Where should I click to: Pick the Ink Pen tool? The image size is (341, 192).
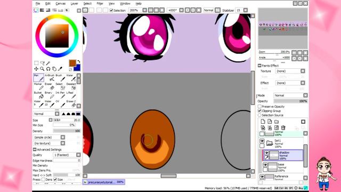coord(60,95)
